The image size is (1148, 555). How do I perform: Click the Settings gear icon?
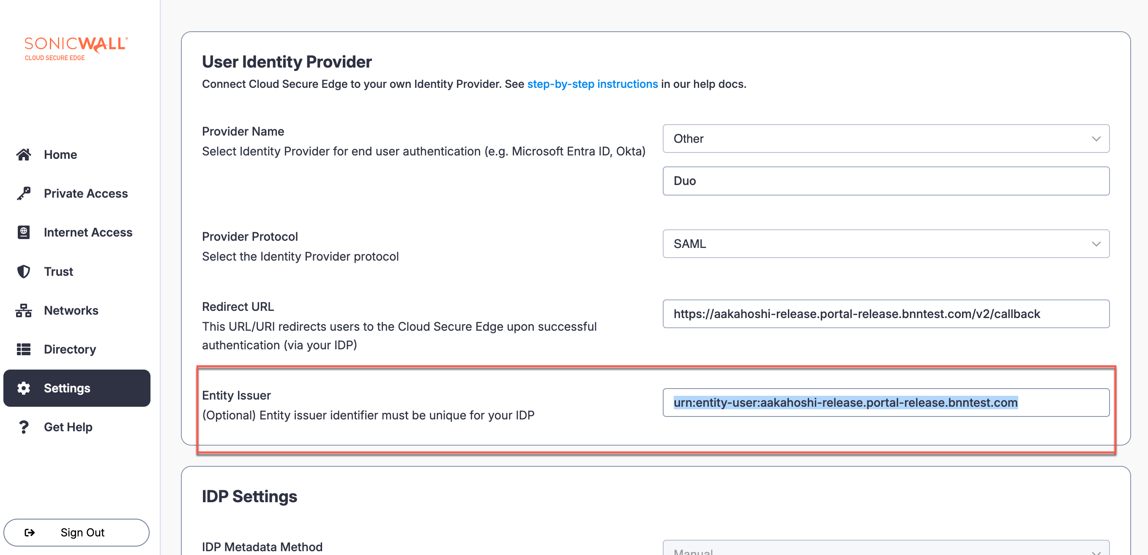[24, 388]
